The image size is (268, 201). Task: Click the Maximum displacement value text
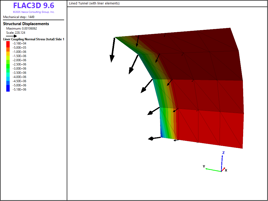[x=21, y=29]
